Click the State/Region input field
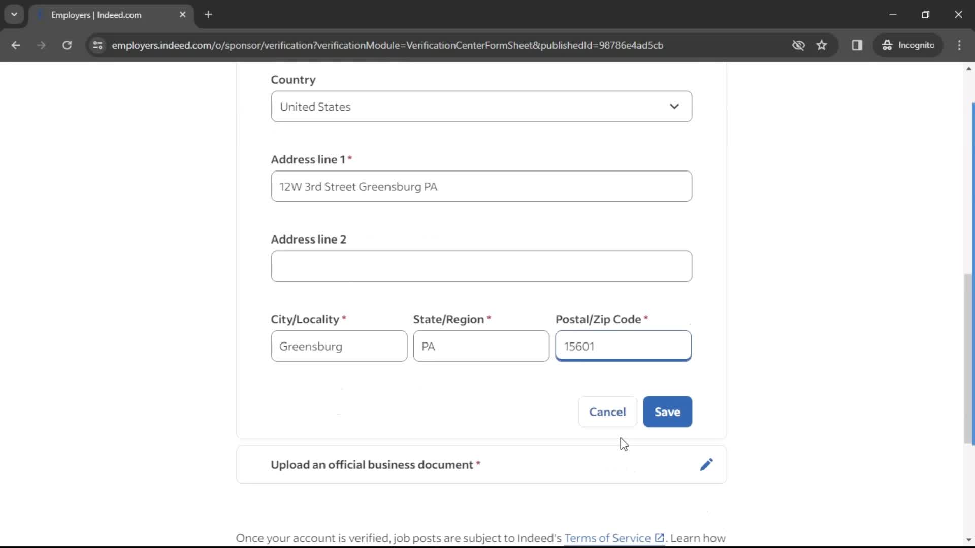 pos(481,346)
